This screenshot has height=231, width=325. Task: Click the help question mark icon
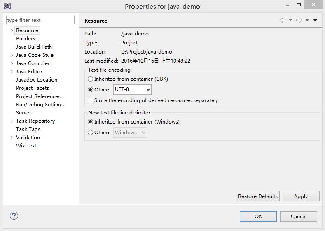coord(14,216)
